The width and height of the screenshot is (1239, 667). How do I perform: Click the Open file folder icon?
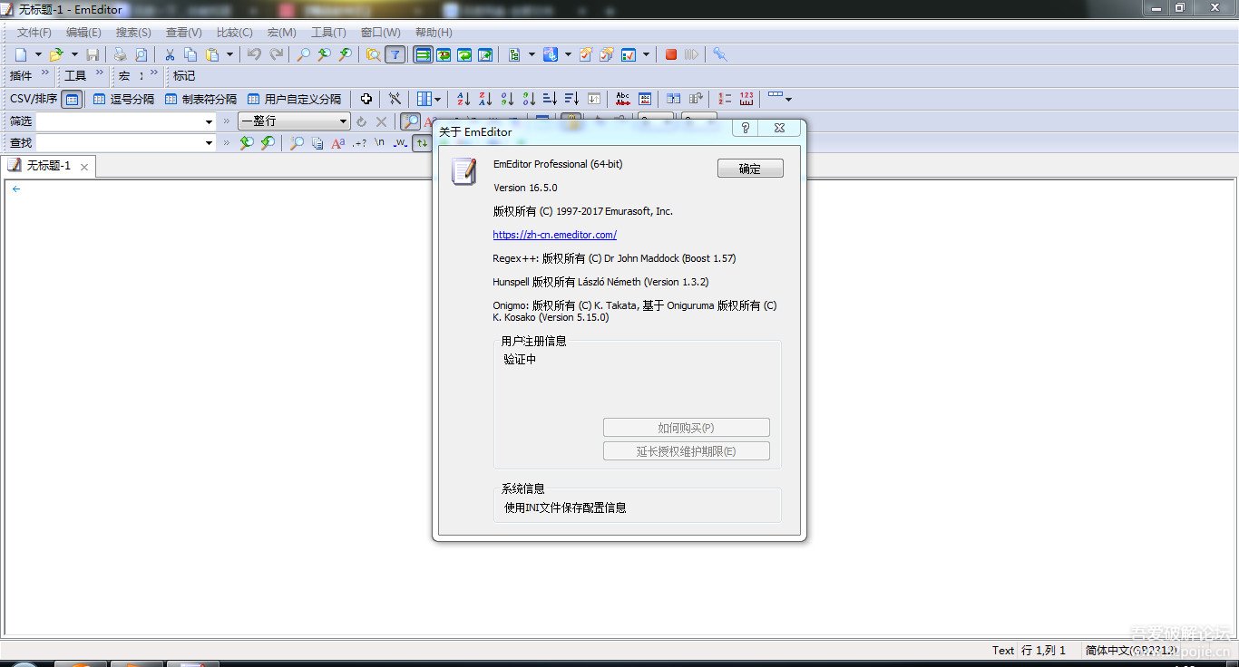56,54
